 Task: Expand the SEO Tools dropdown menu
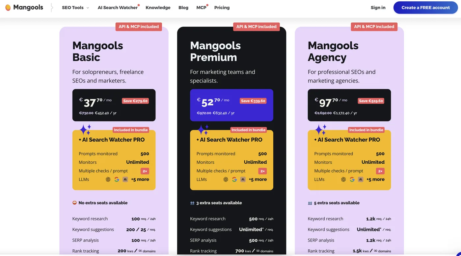[x=75, y=8]
